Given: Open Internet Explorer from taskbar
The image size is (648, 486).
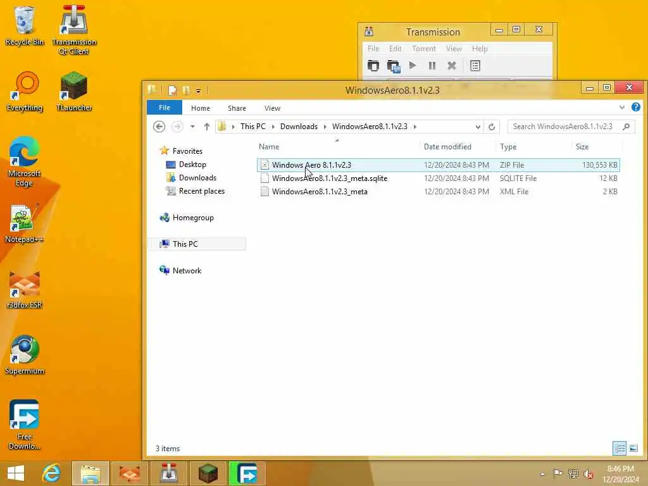Looking at the screenshot, I should [51, 473].
